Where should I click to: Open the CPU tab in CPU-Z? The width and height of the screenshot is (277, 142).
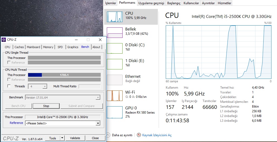point(7,47)
